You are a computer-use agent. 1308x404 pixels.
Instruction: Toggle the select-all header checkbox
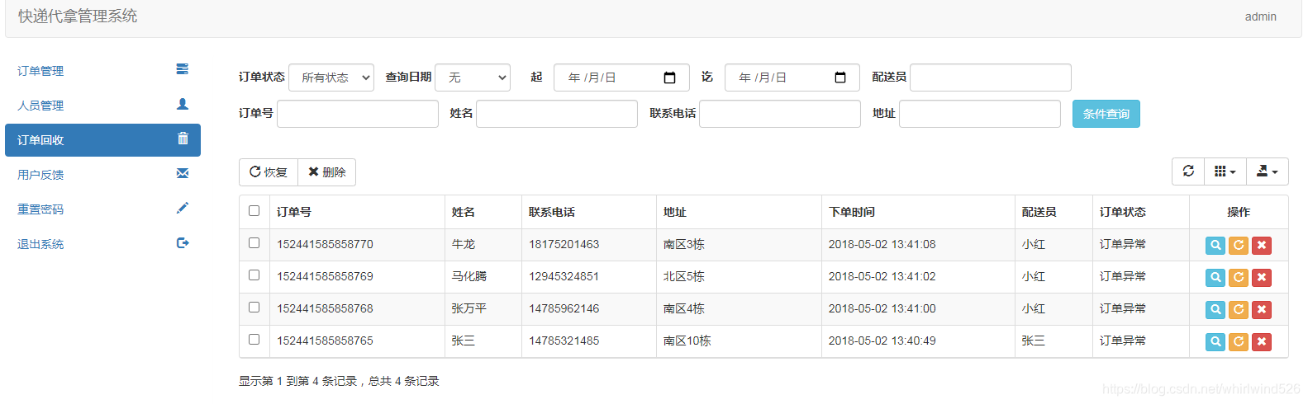pyautogui.click(x=254, y=211)
